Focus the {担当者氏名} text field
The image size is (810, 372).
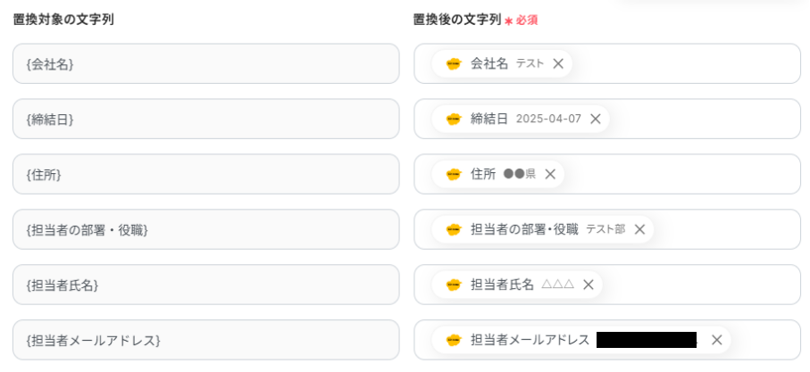coord(205,285)
